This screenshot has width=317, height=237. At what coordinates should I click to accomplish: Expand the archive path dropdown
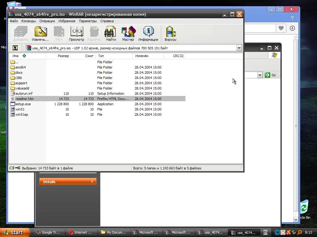click(x=239, y=48)
